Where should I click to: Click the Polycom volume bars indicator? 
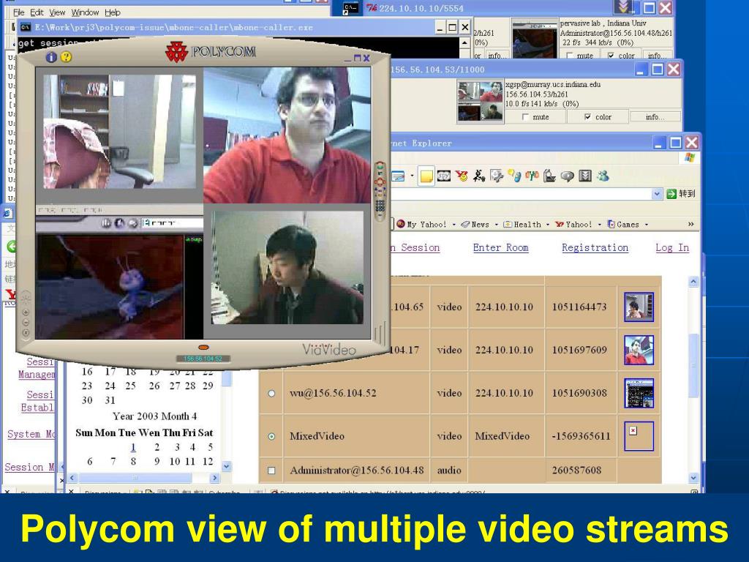click(x=380, y=333)
